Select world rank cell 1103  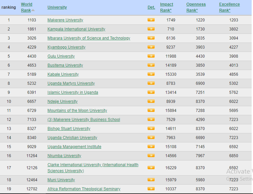click(x=32, y=20)
